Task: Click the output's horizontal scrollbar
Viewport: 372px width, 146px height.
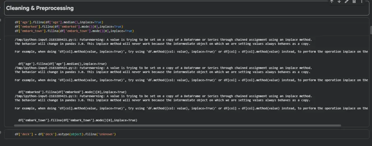Action: click(x=177, y=125)
